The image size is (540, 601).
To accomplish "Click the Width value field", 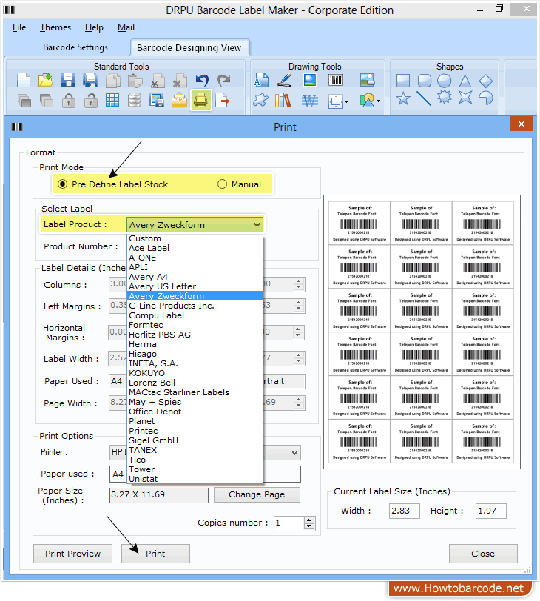I will pos(405,511).
